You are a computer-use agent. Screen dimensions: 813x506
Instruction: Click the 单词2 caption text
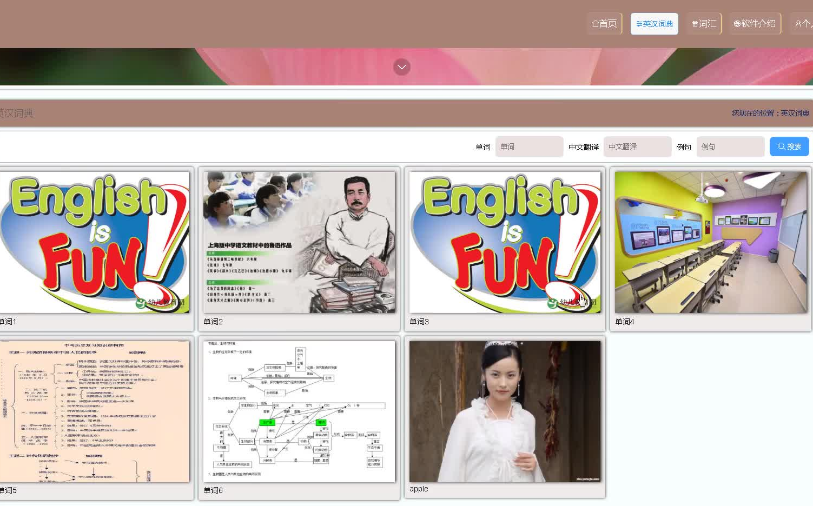point(213,322)
